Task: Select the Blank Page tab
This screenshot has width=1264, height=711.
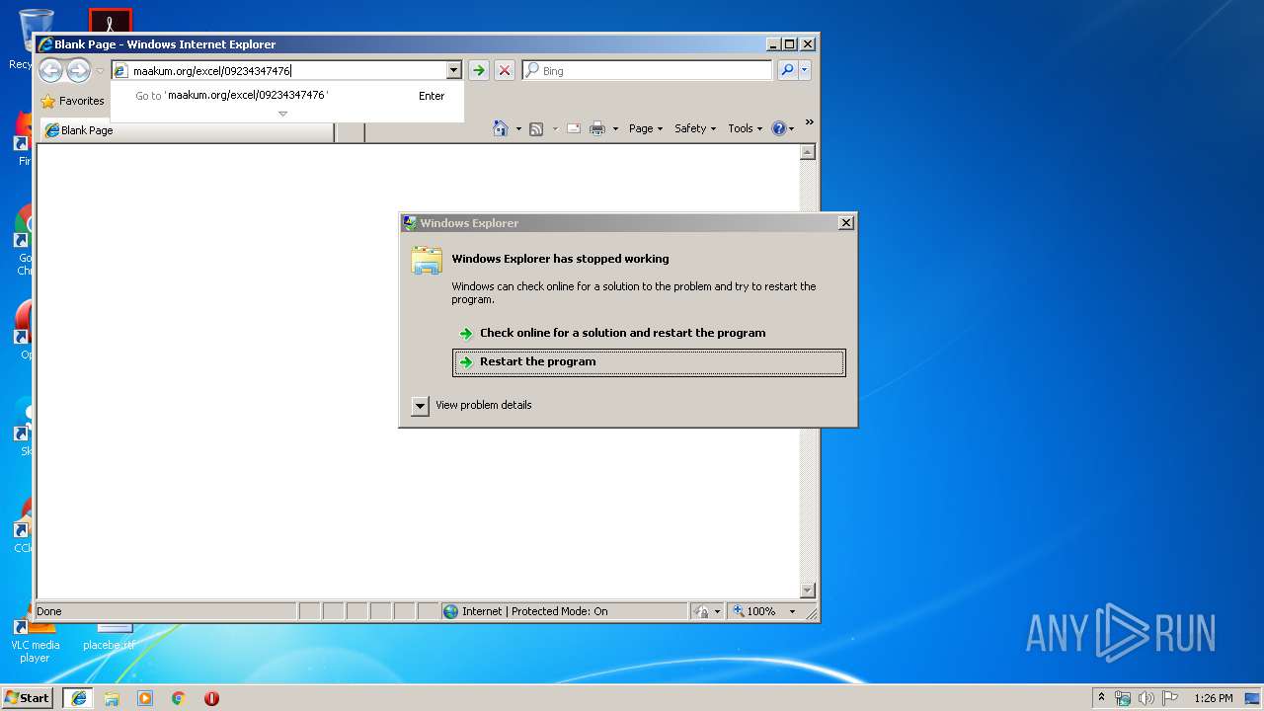Action: tap(186, 130)
